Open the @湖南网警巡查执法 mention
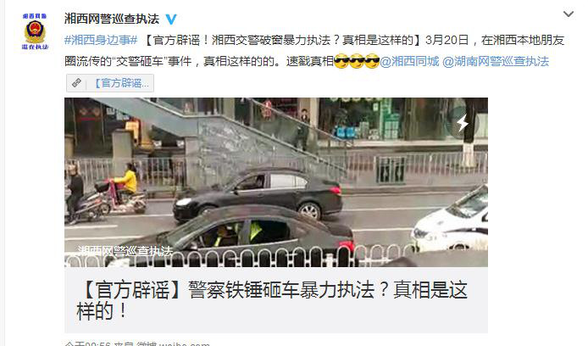Viewport: 588px width, 346px height. click(496, 61)
